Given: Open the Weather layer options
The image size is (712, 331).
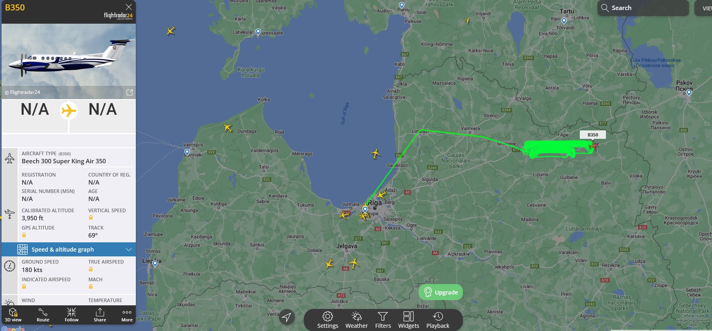Looking at the screenshot, I should [x=356, y=320].
